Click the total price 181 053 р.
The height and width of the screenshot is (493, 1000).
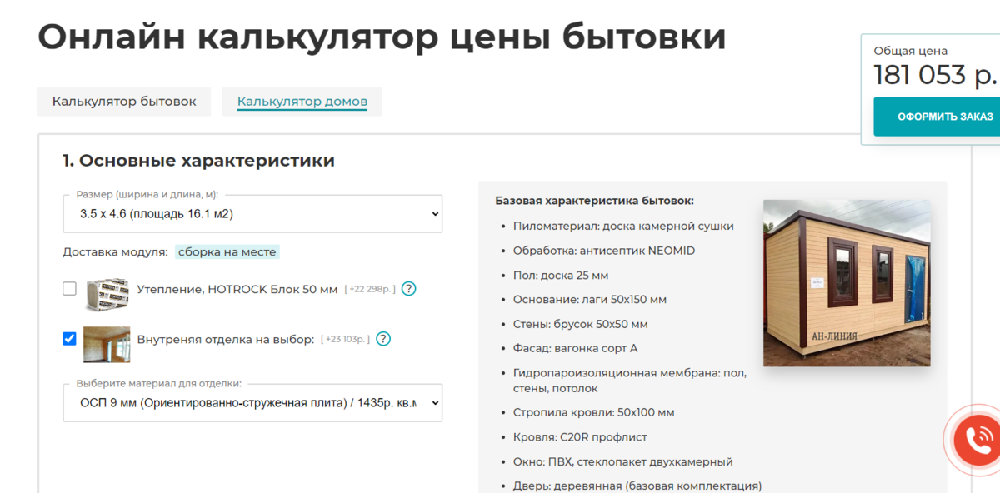coord(935,75)
